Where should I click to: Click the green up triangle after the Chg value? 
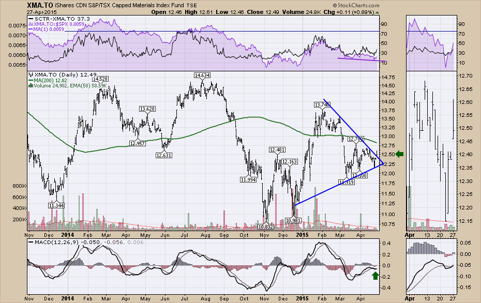tap(377, 12)
